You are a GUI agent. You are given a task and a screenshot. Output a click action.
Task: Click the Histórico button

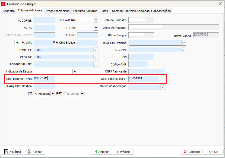[x=12, y=152]
